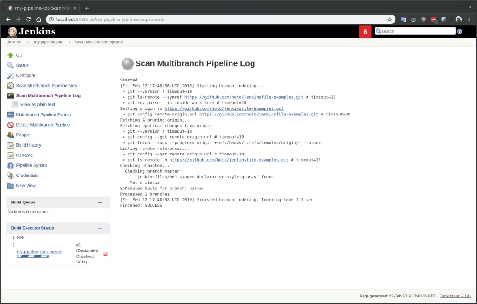Go back in browser history
The width and height of the screenshot is (477, 304).
8,20
